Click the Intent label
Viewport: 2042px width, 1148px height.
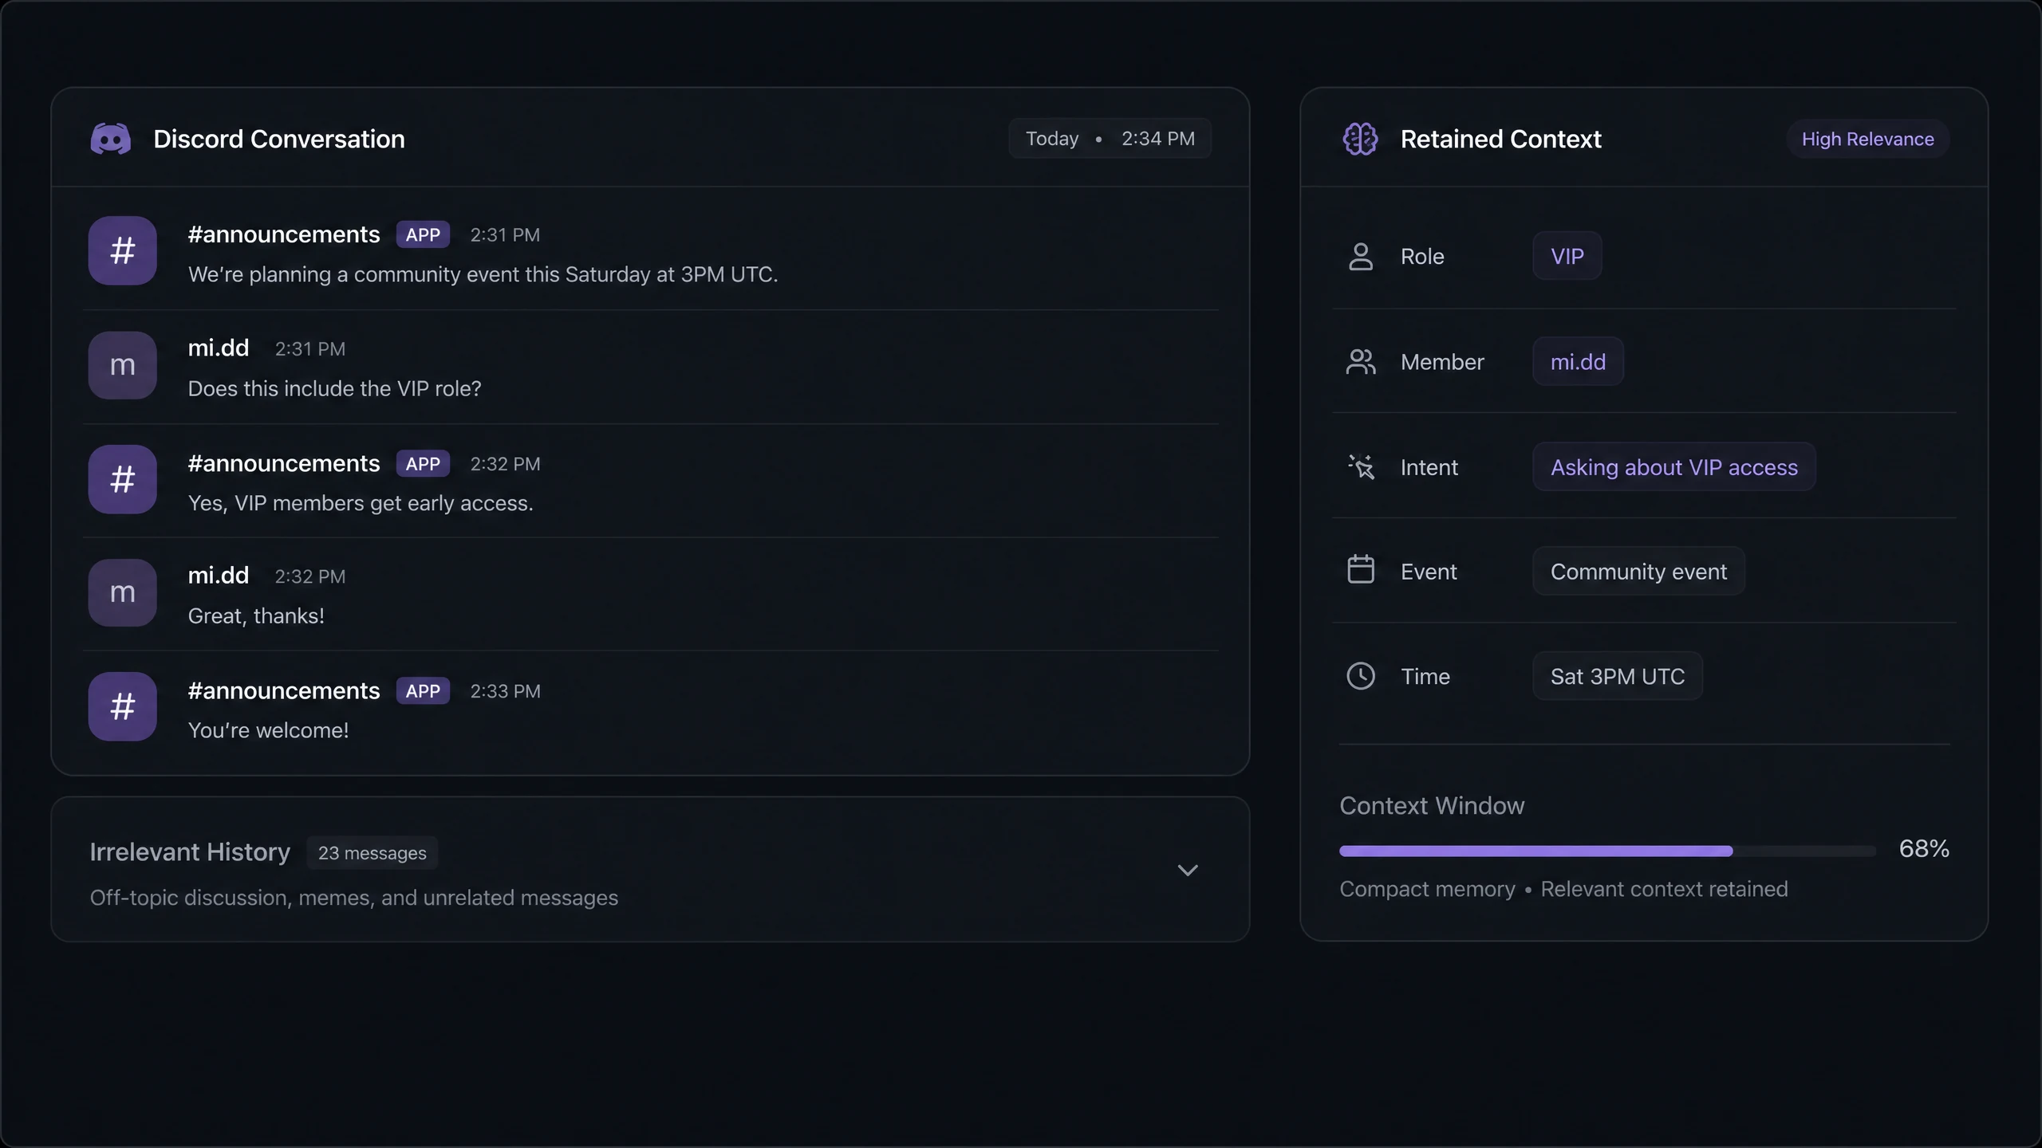[1429, 466]
